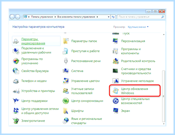Click the Forward navigation button
This screenshot has width=175, height=135.
(x=17, y=17)
